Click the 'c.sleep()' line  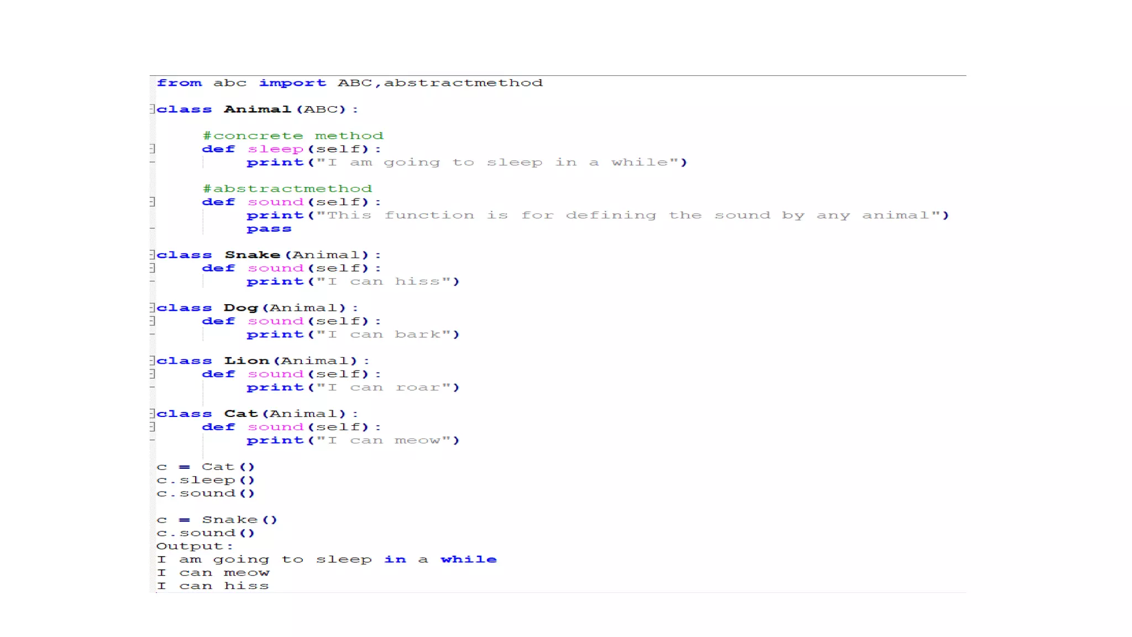click(206, 480)
